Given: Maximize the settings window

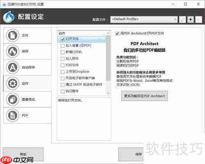Looking at the screenshot, I should click(186, 5).
